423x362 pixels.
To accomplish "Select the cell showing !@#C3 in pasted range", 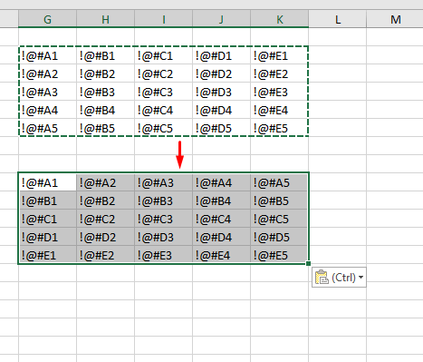I will [x=163, y=219].
